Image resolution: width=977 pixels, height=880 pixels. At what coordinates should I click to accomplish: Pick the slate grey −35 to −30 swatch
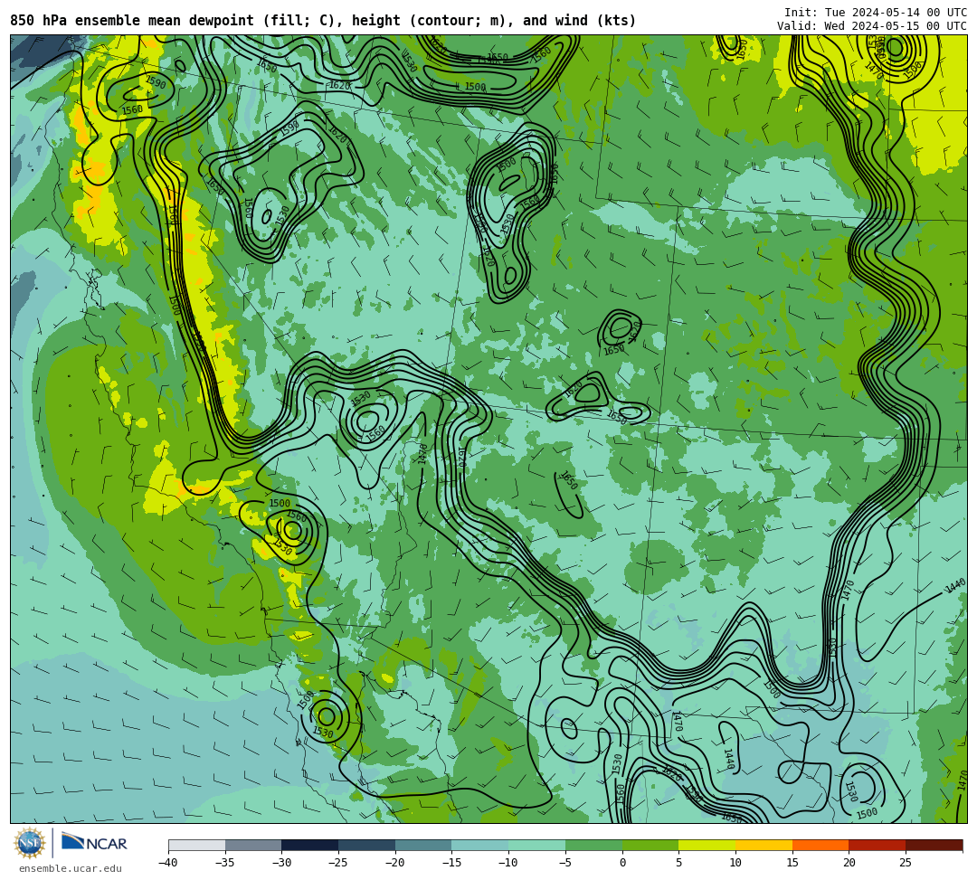pos(253,845)
